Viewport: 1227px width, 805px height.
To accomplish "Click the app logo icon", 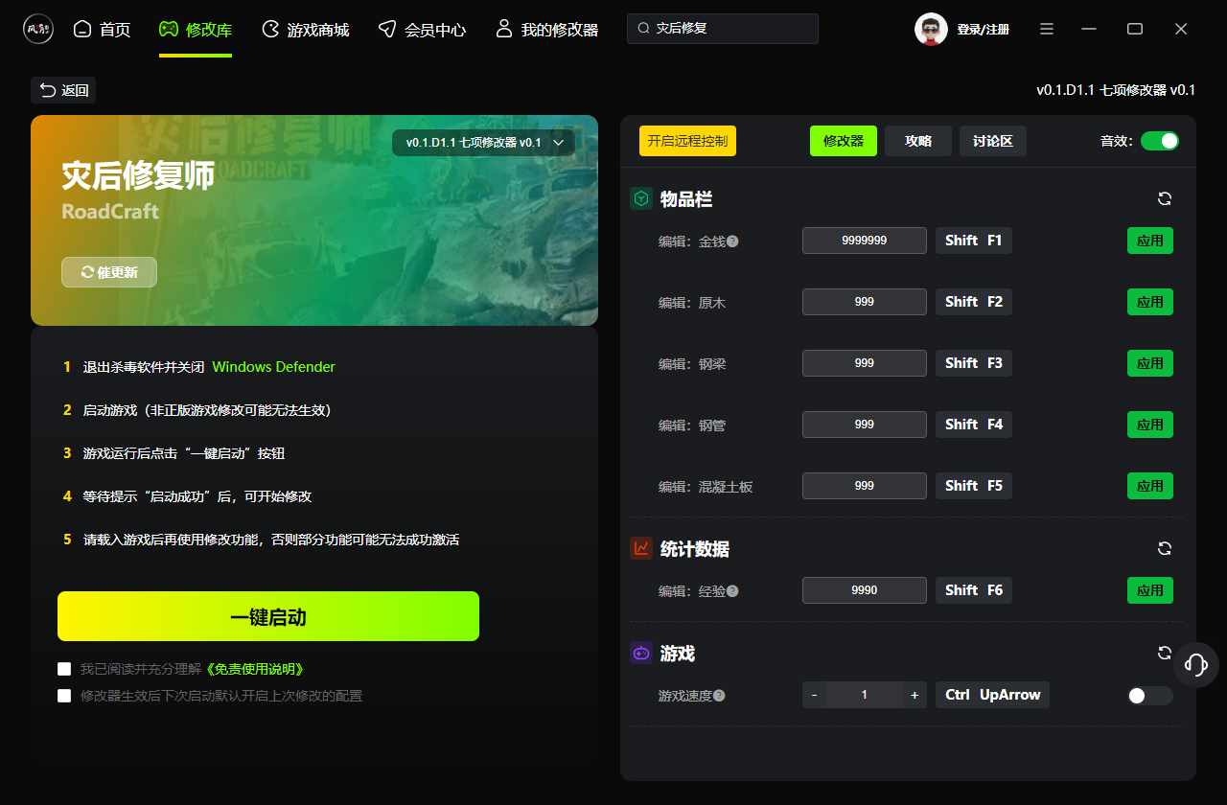I will pyautogui.click(x=38, y=29).
